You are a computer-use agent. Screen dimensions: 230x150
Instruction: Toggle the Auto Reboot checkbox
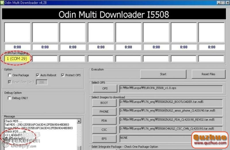[x=38, y=75]
